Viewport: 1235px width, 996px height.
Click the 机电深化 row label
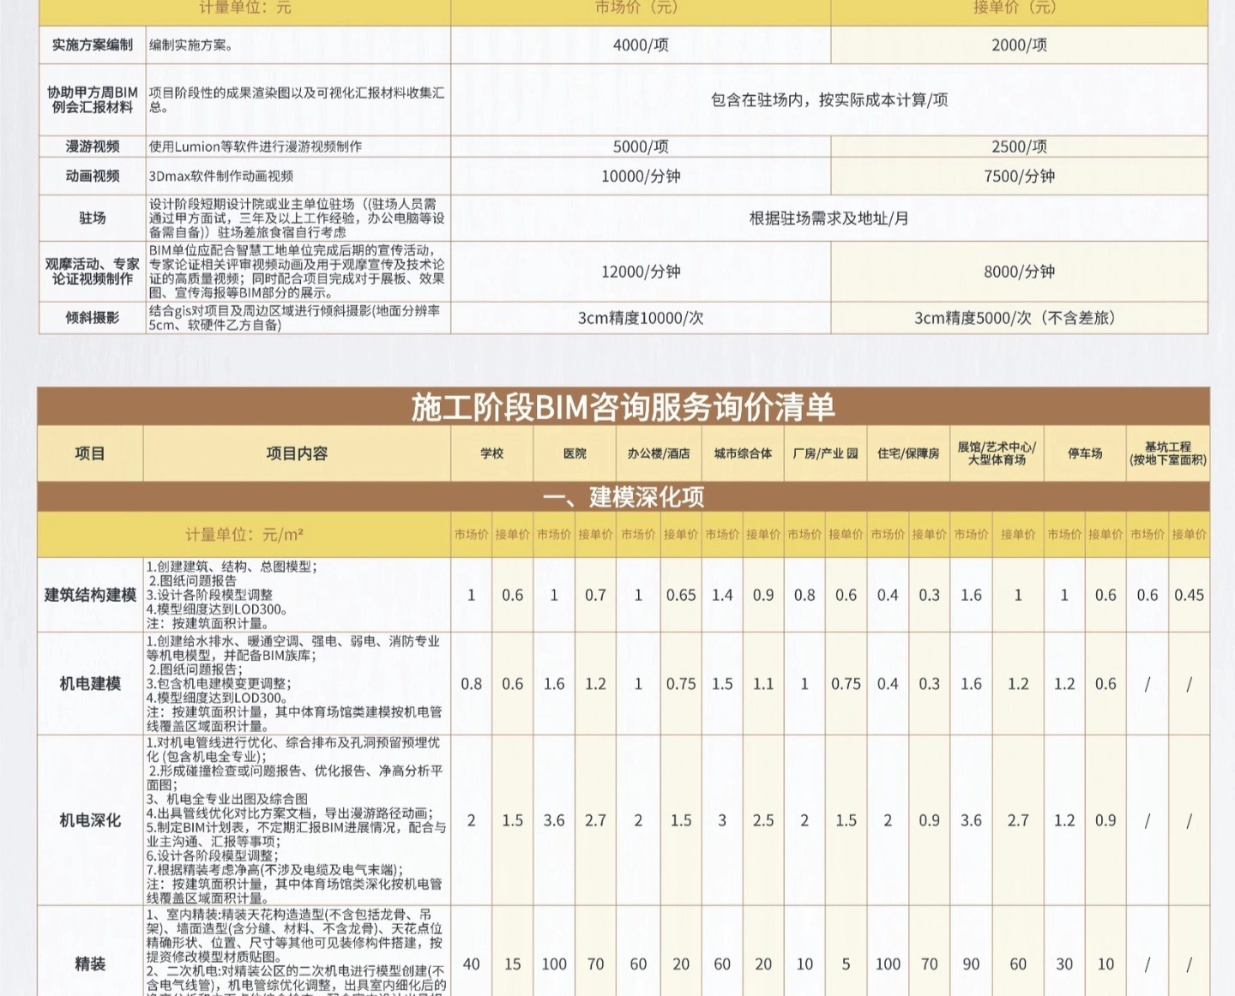pyautogui.click(x=90, y=820)
